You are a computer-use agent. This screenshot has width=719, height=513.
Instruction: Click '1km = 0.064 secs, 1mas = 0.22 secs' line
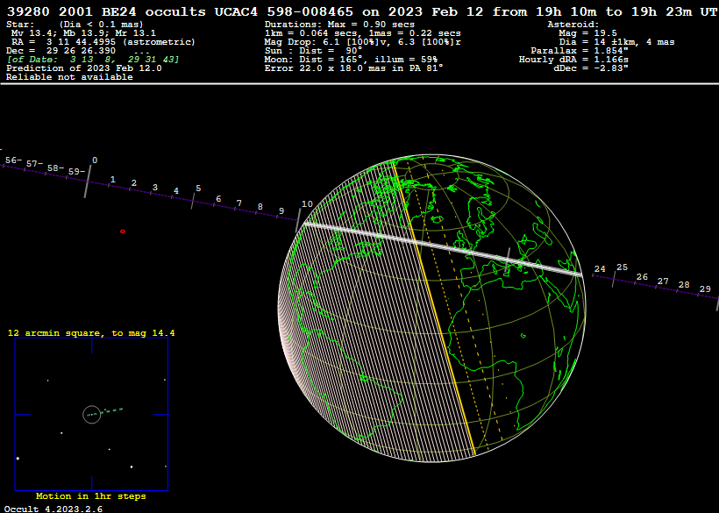coord(363,33)
